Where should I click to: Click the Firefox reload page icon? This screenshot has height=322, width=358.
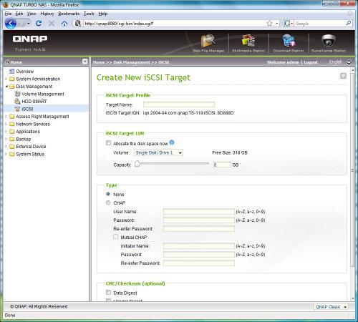pyautogui.click(x=39, y=24)
